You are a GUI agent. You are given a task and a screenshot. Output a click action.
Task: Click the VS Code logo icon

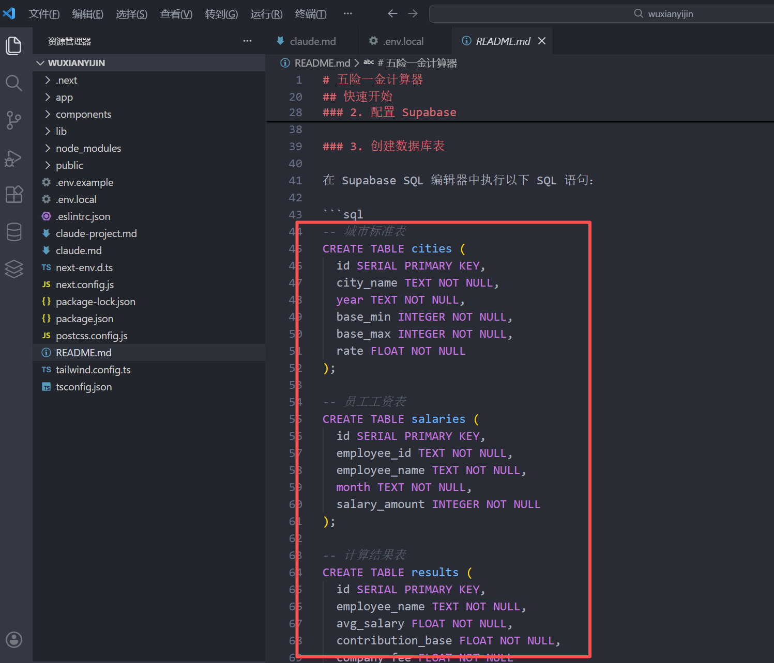click(x=9, y=13)
